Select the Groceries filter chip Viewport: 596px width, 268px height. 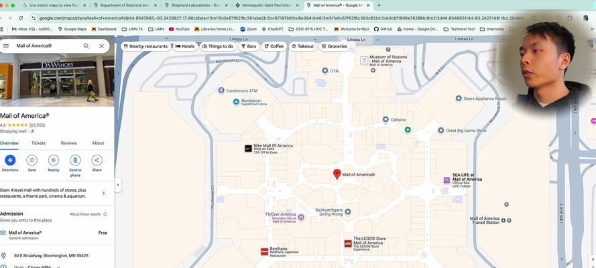(x=334, y=46)
